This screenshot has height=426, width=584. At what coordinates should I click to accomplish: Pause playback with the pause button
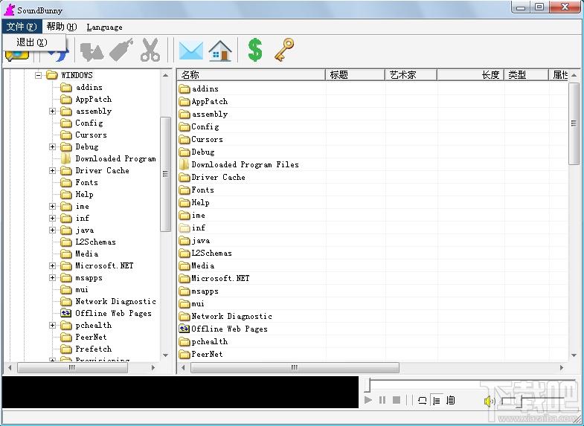pos(382,400)
